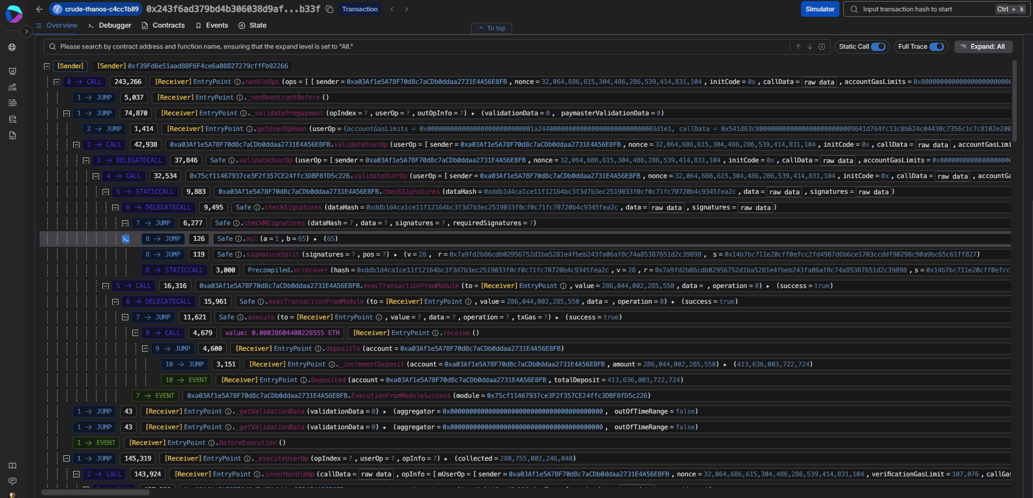This screenshot has width=1033, height=498.
Task: Focus the Input transaction hash field
Action: point(935,9)
